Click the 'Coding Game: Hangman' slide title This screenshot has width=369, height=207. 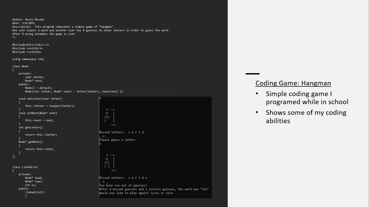point(293,83)
